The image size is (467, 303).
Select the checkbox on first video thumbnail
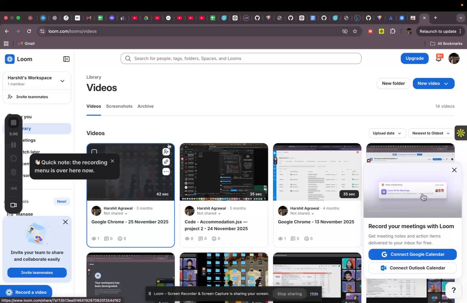94,152
